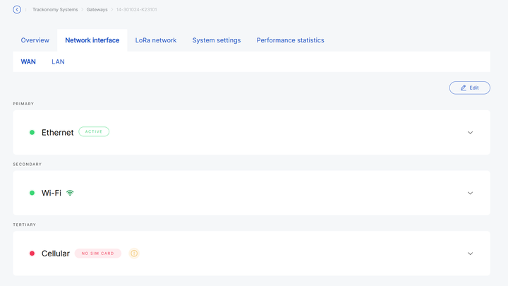
Task: Expand the Cellular section chevron
Action: click(470, 254)
